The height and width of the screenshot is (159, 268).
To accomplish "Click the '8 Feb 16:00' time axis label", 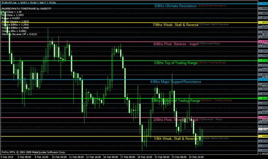I will (42, 157).
